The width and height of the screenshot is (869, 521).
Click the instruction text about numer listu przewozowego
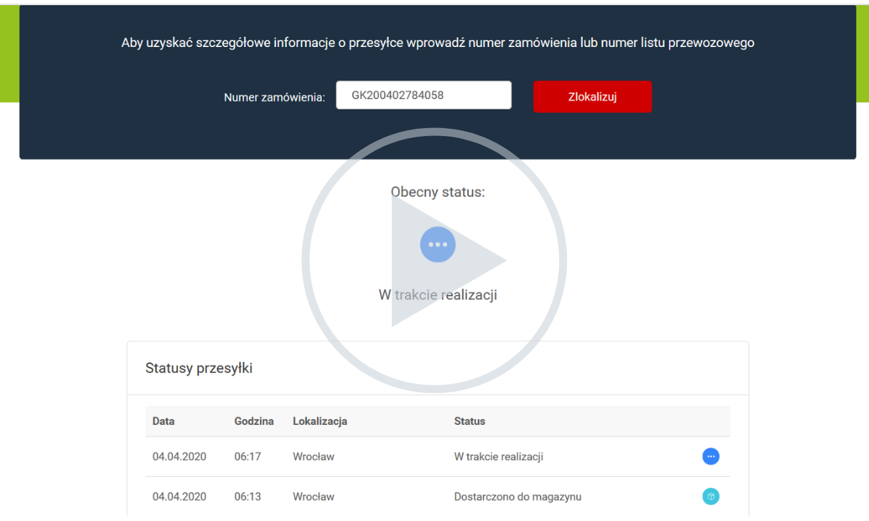(x=437, y=43)
